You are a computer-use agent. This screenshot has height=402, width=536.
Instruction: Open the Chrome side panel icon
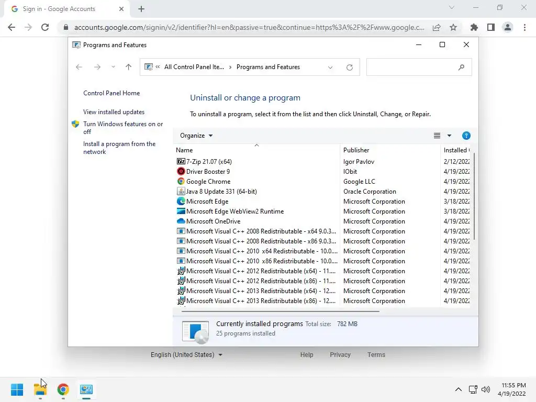point(491,27)
